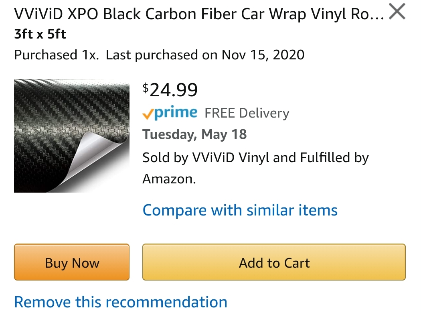The height and width of the screenshot is (315, 421).
Task: Click the Fulfilled by text
Action: tap(334, 158)
